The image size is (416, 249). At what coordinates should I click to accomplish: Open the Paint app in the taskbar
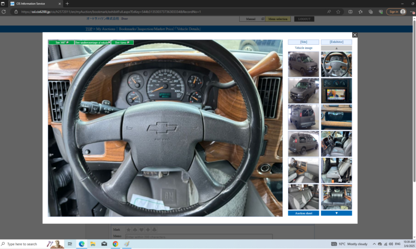click(x=127, y=244)
